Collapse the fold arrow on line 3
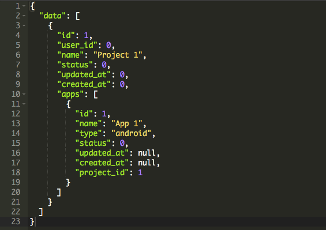The height and width of the screenshot is (230, 326). pos(24,25)
